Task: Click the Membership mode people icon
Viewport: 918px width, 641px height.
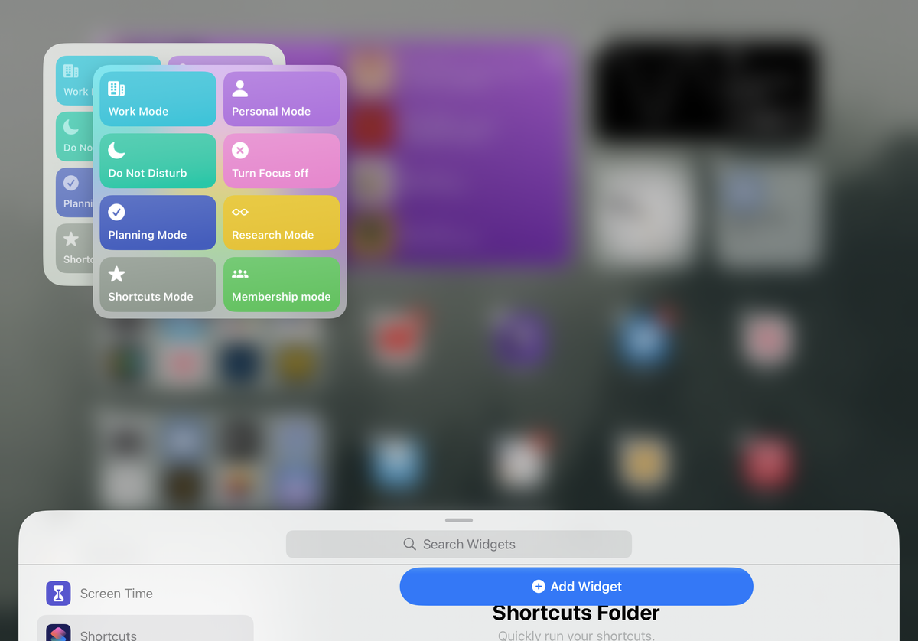Action: pyautogui.click(x=239, y=274)
